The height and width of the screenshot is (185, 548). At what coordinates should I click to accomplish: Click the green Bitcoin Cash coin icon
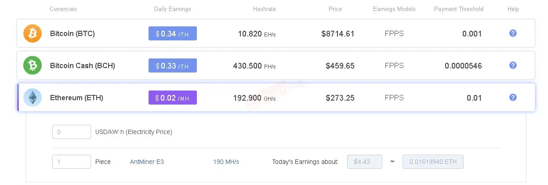pos(32,65)
